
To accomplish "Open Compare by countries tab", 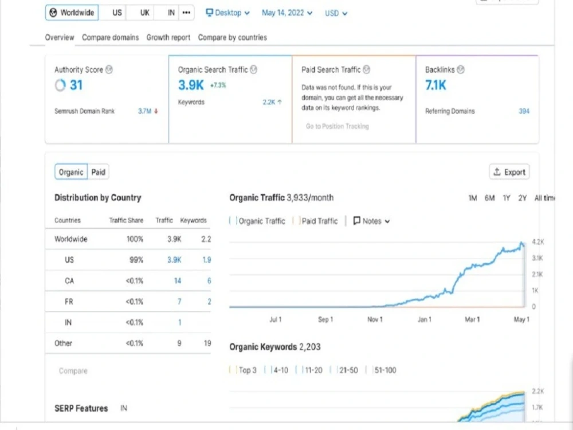I will [x=233, y=37].
